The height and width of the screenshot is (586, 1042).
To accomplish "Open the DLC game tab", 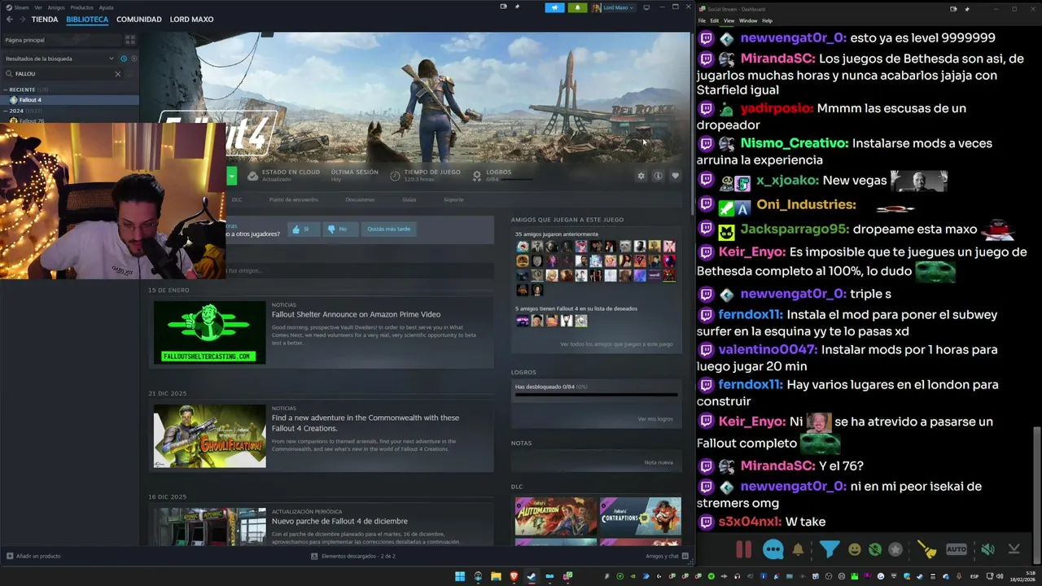I will pos(237,199).
